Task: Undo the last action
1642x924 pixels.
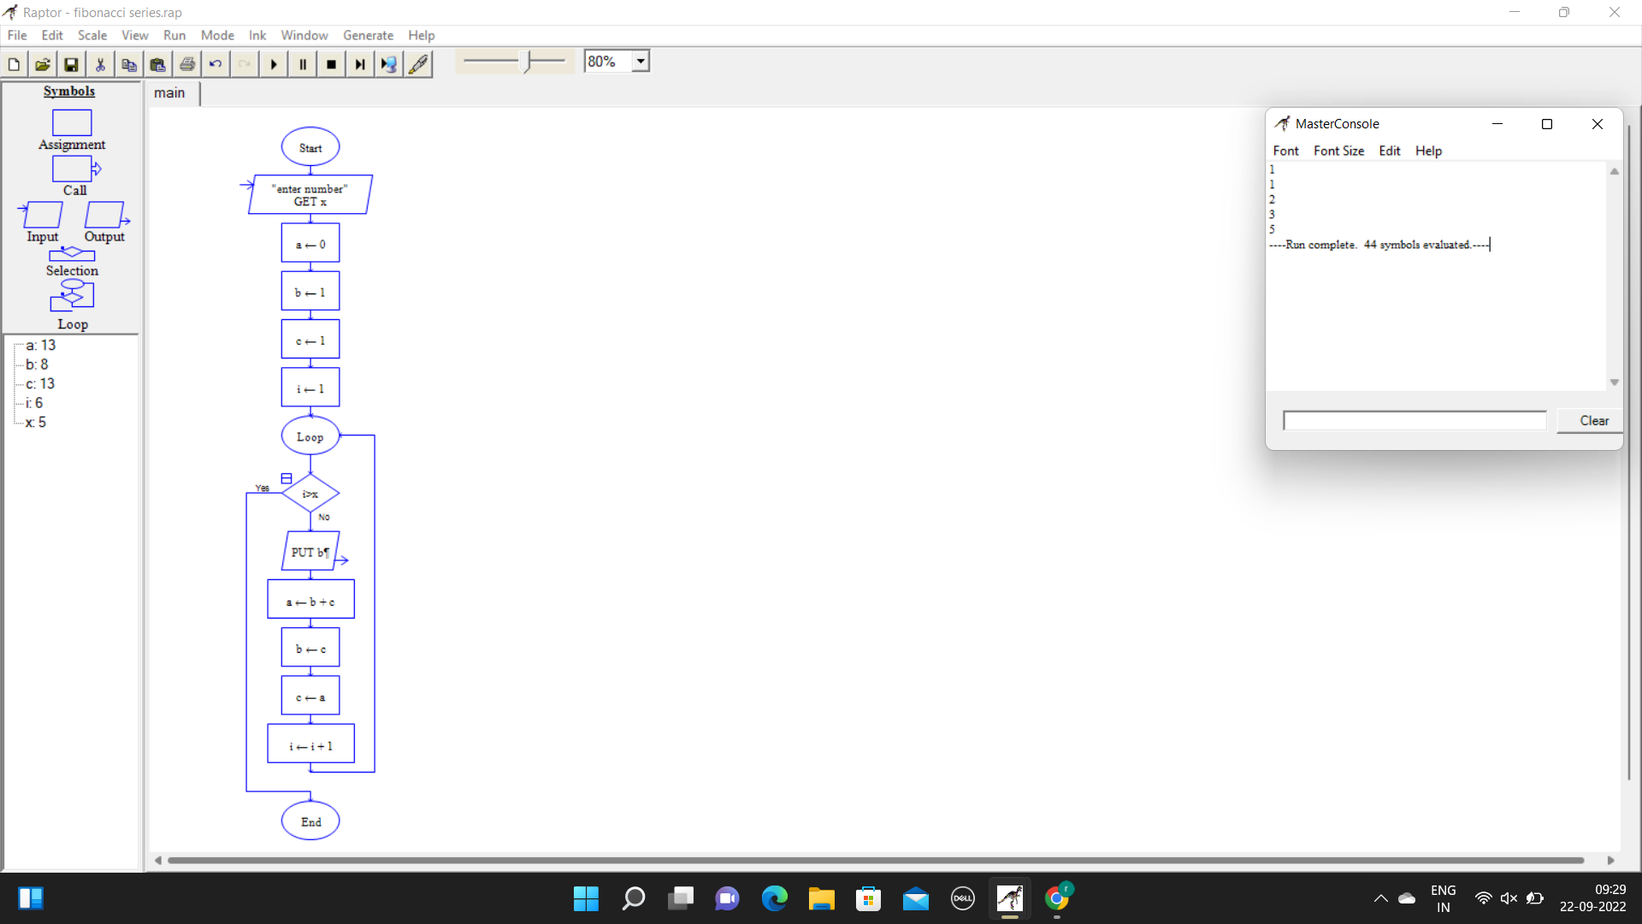Action: click(216, 64)
